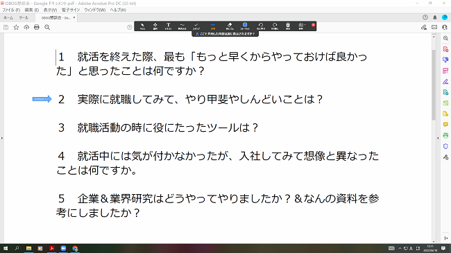Select the Text tool in annotation bar
451x253 pixels.
(169, 26)
